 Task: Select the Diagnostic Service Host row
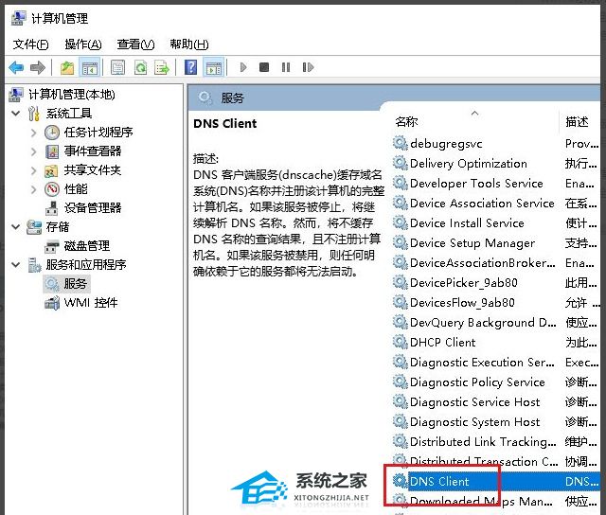[496, 402]
